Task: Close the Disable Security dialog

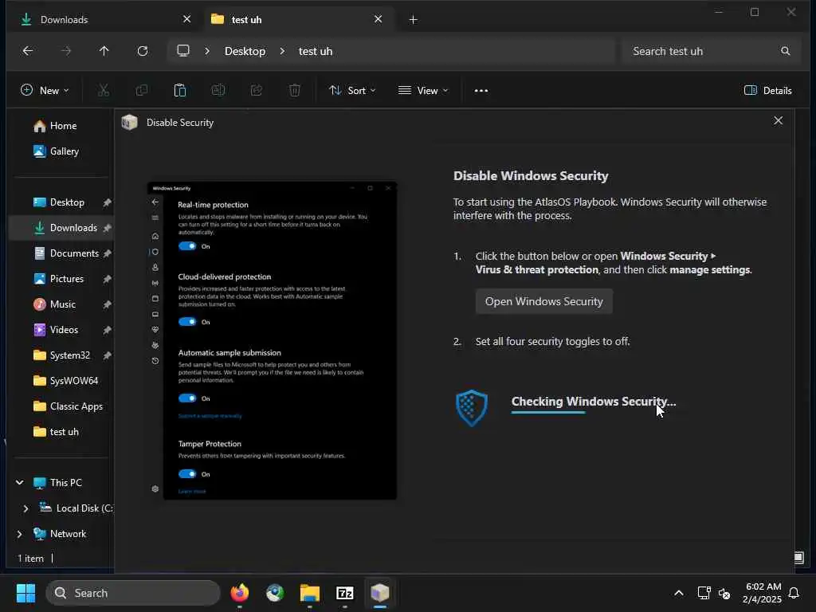Action: point(778,121)
